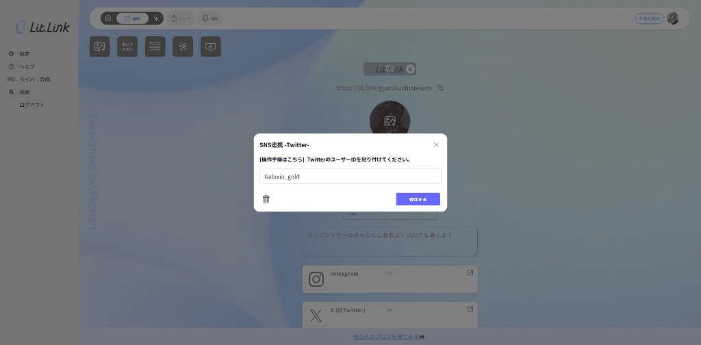This screenshot has width=701, height=345.
Task: Click the user avatar in top right
Action: [x=673, y=18]
